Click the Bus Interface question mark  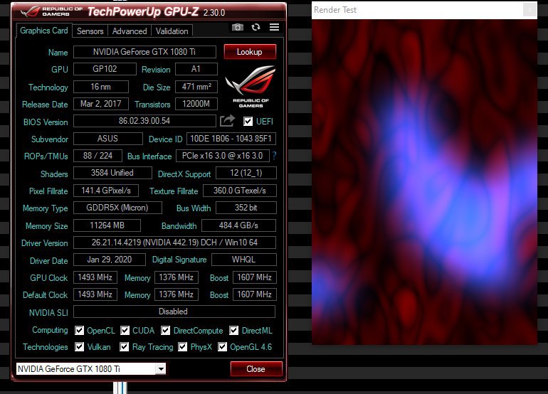274,156
